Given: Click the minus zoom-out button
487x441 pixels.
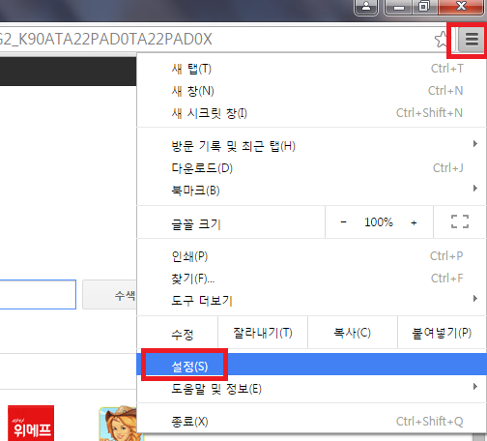Looking at the screenshot, I should tap(343, 222).
